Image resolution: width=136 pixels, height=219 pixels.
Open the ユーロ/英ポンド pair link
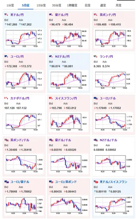66,182
